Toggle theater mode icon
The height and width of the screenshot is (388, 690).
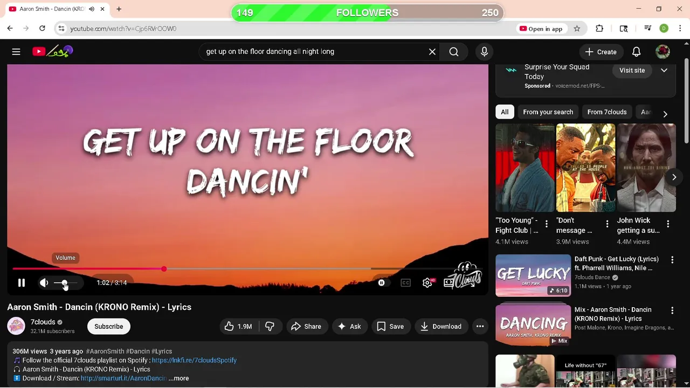(x=448, y=282)
